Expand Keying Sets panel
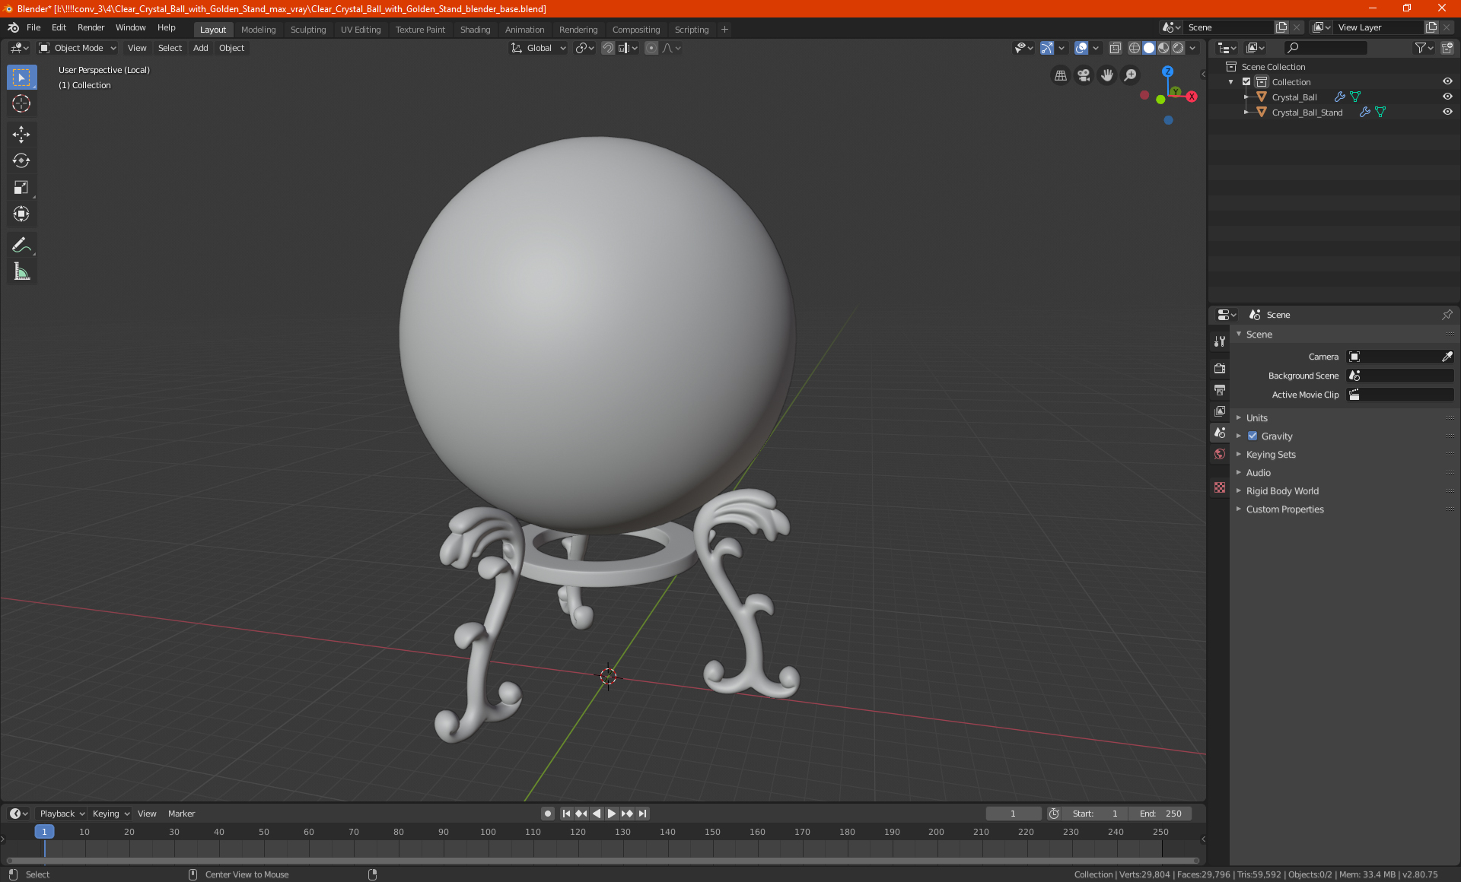This screenshot has width=1461, height=882. pos(1271,455)
